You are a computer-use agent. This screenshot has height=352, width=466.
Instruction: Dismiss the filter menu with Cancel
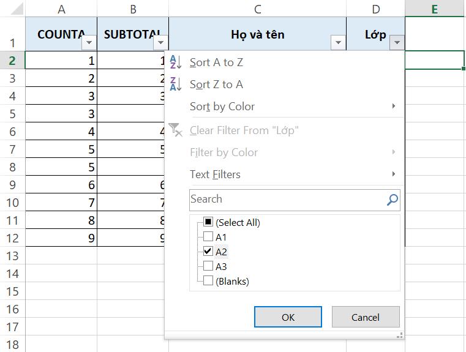click(x=366, y=317)
